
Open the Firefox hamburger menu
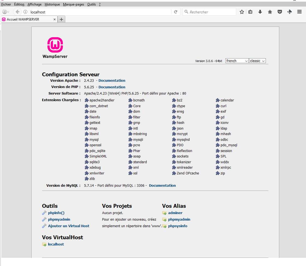tap(299, 12)
